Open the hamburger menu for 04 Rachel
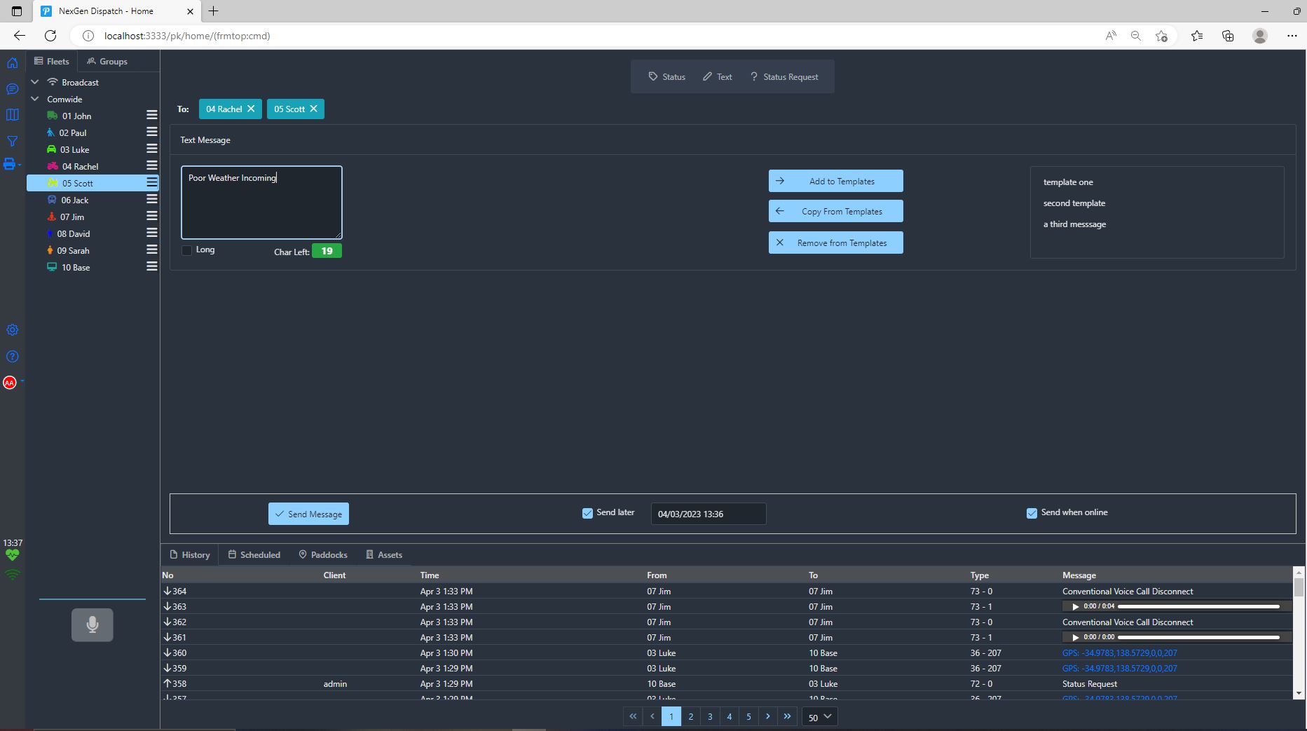1307x731 pixels. 151,165
